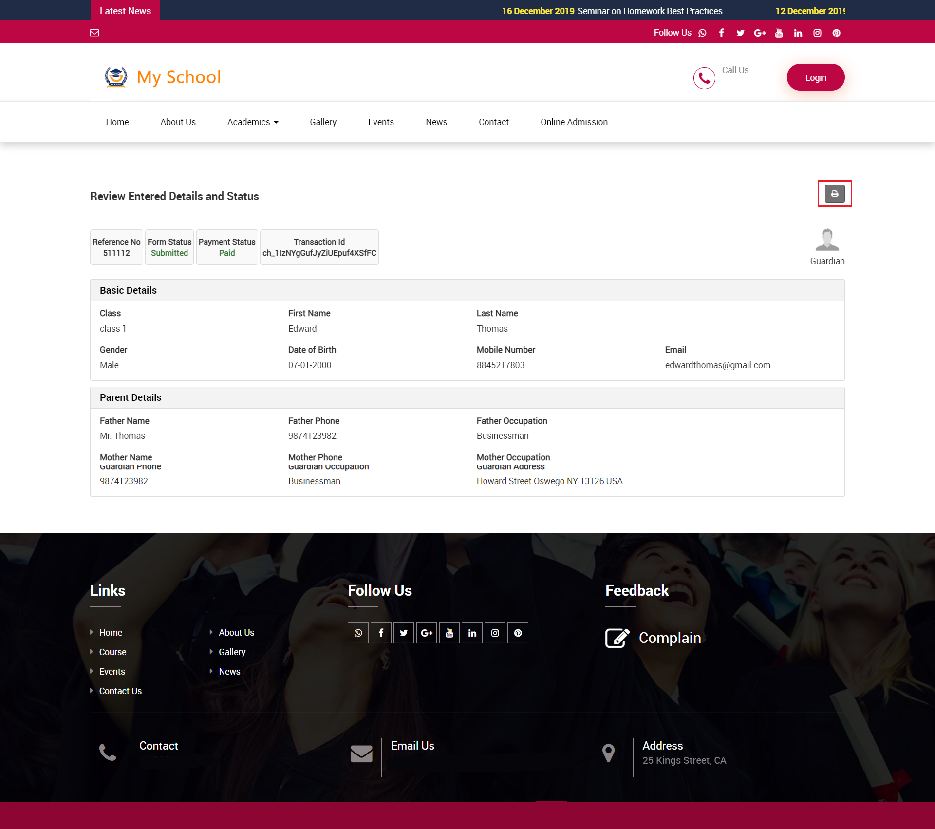Click the Google+ icon in the header
Screen dimensions: 935x829
(760, 33)
